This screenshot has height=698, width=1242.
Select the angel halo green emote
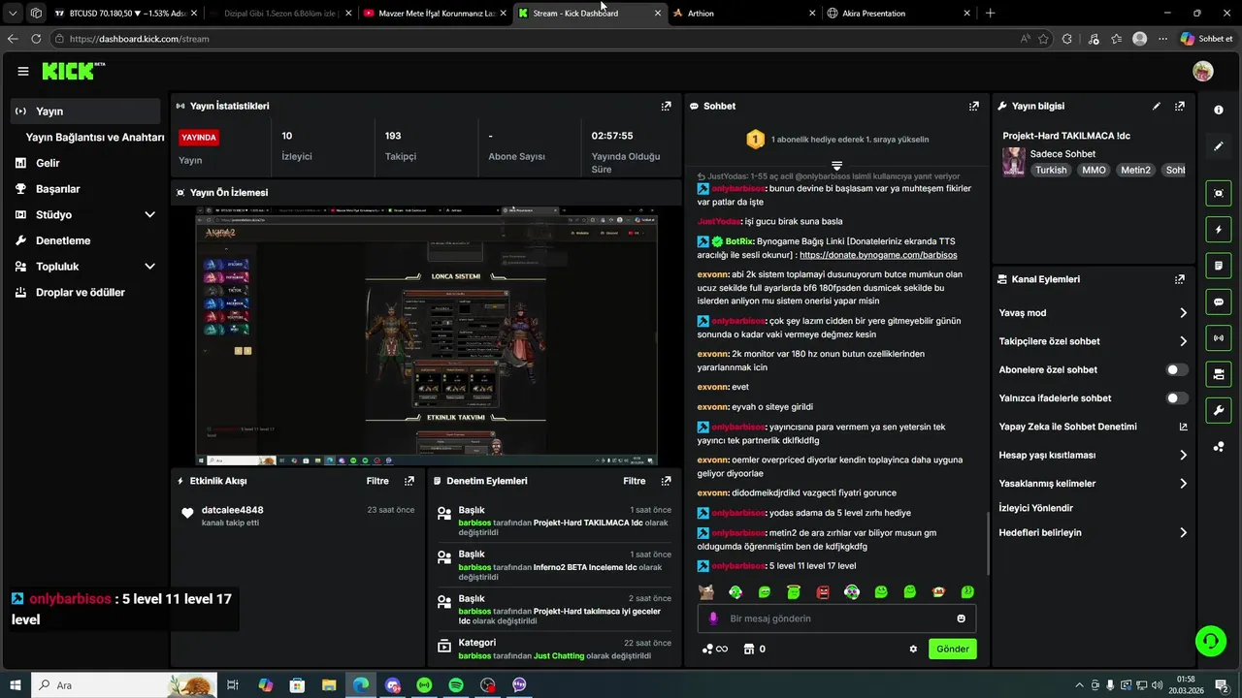pyautogui.click(x=794, y=592)
